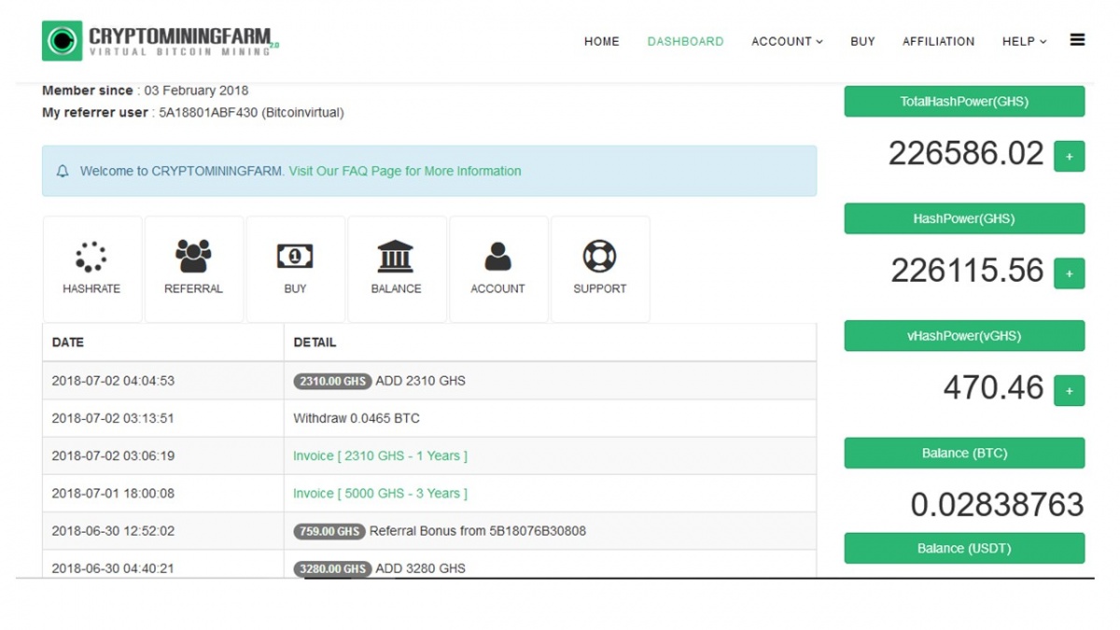
Task: Select date 2018-07-01 18:00:08
Action: pyautogui.click(x=113, y=493)
